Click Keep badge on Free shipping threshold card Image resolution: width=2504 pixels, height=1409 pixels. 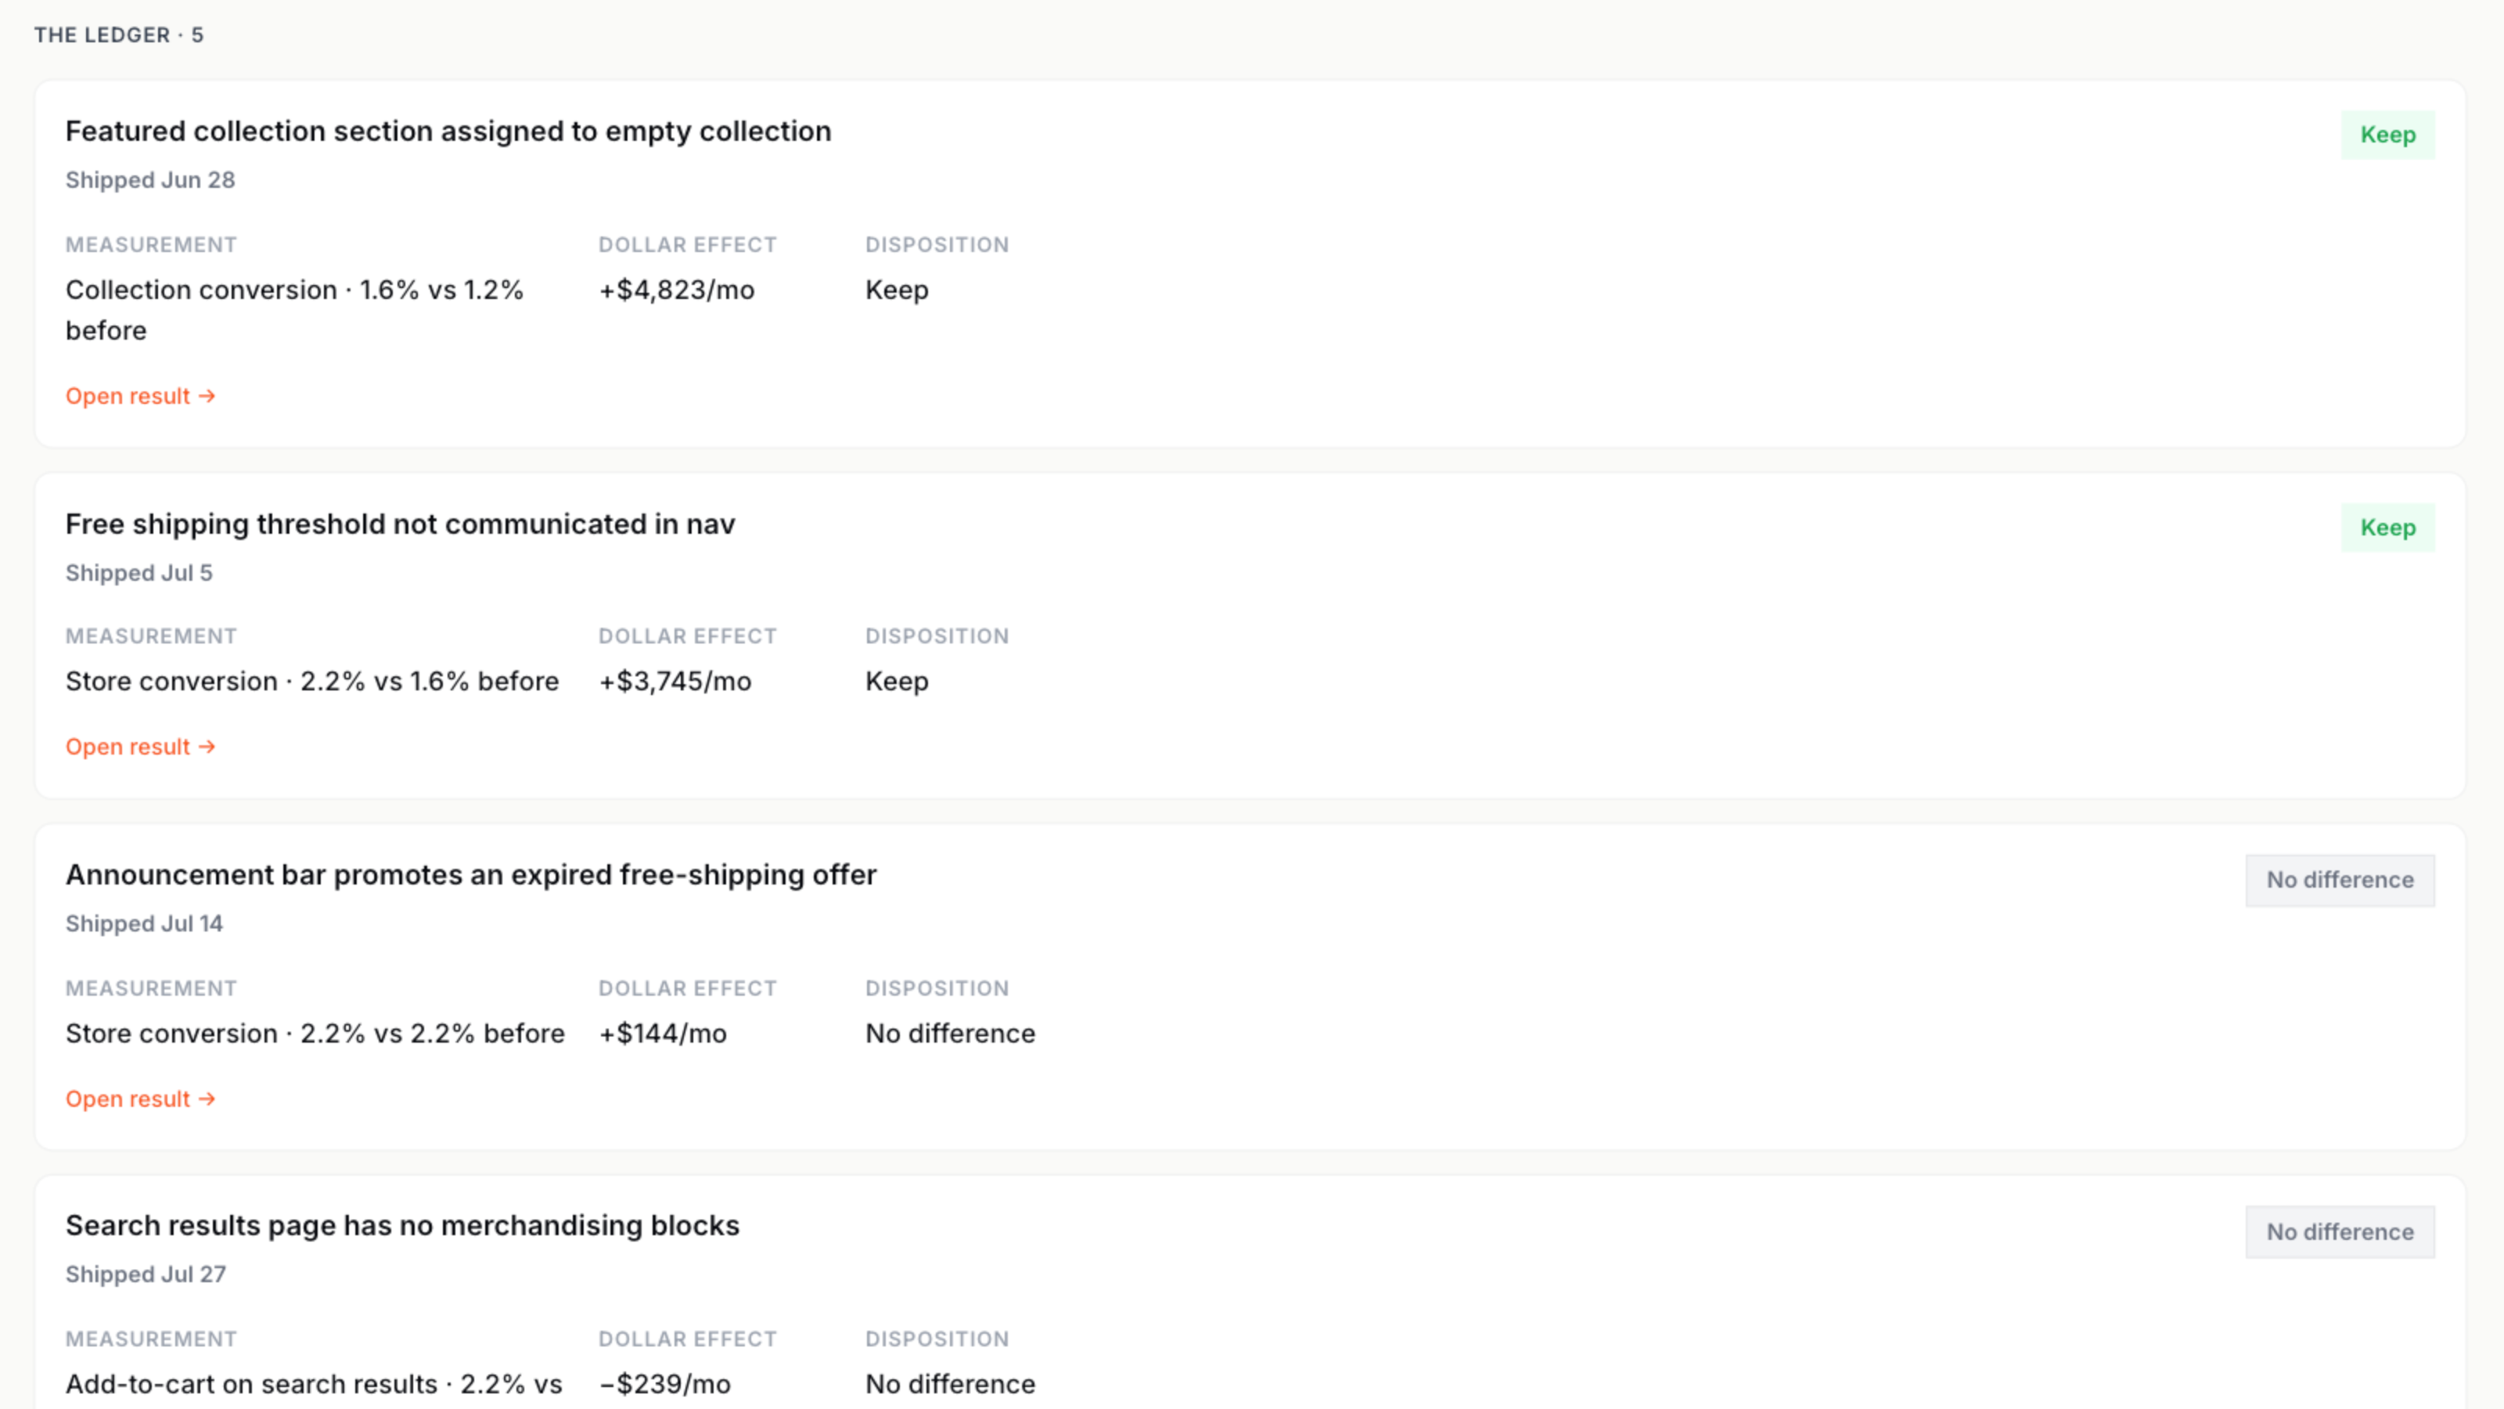point(2387,527)
